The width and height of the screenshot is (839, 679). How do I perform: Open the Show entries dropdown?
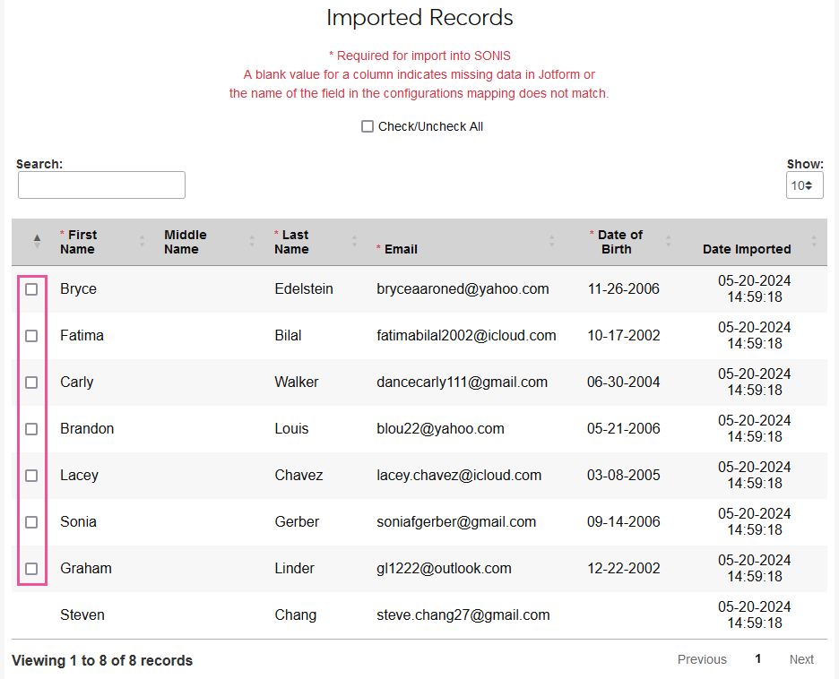point(804,185)
